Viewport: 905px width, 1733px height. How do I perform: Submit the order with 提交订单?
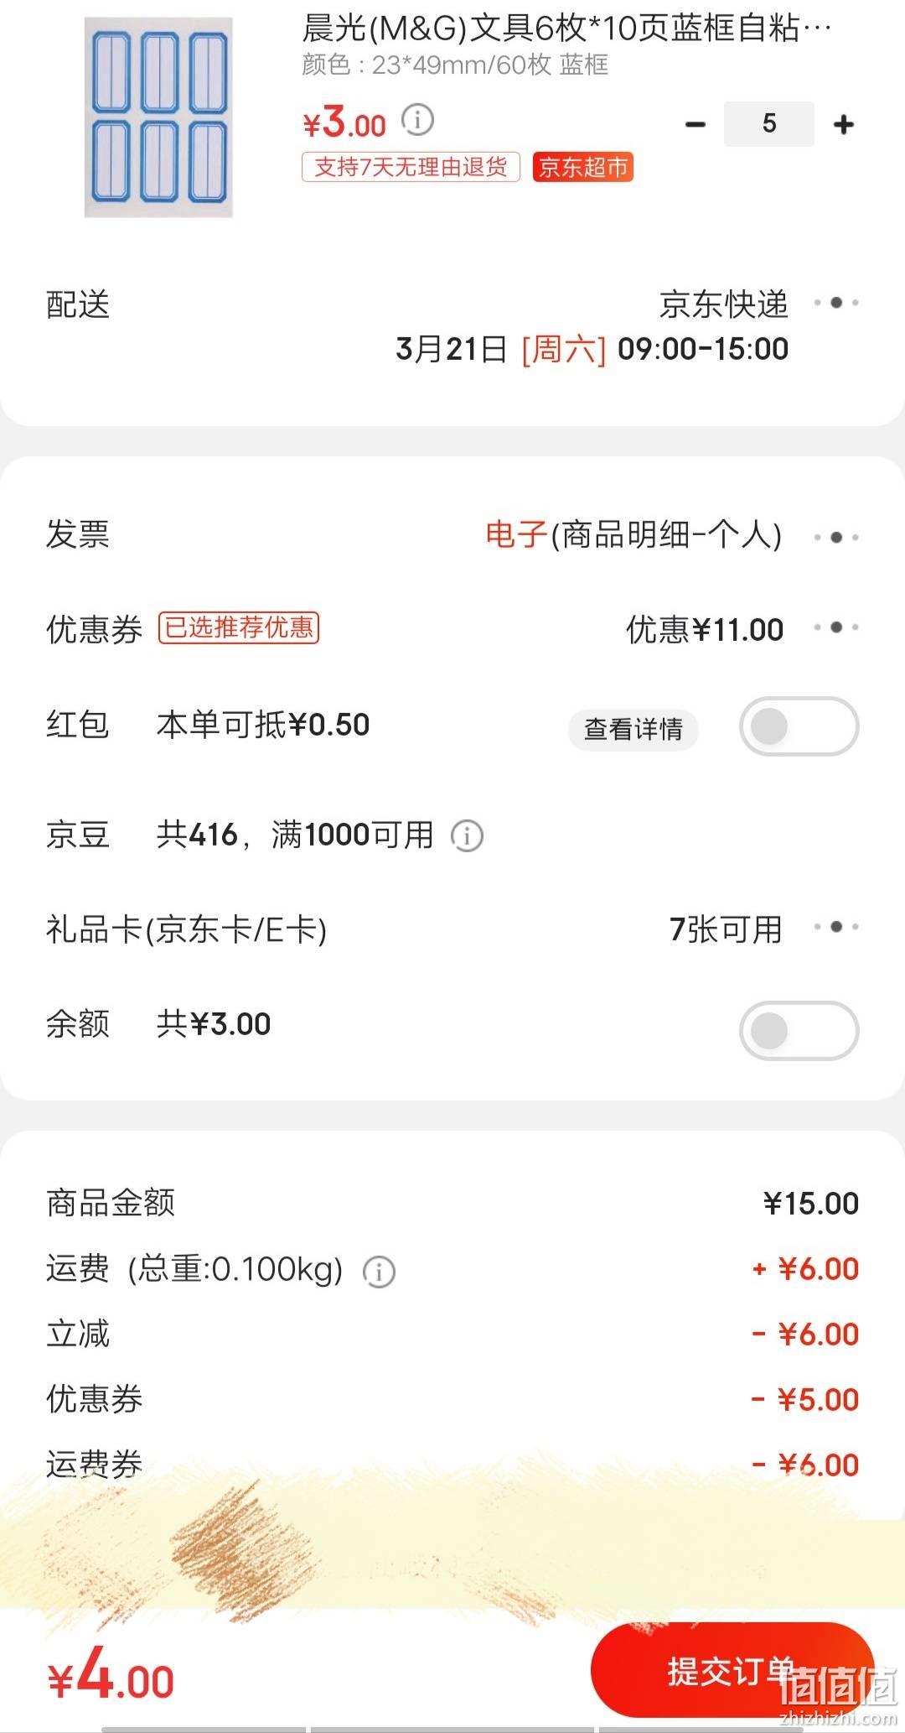[x=732, y=1671]
